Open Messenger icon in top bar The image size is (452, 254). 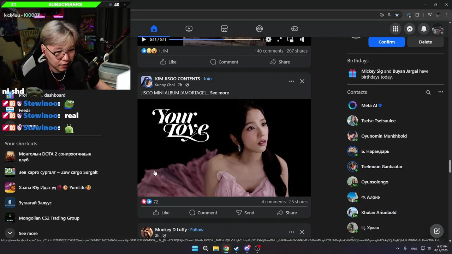pyautogui.click(x=410, y=29)
